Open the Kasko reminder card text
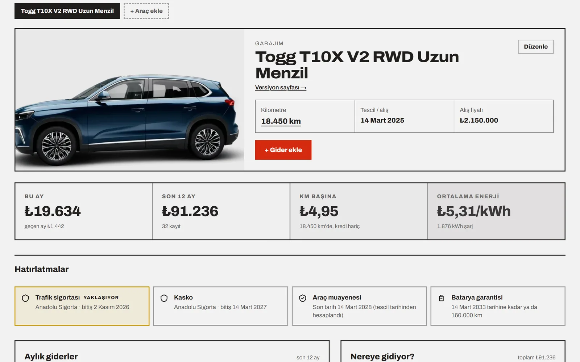This screenshot has width=580, height=362. tap(220, 307)
